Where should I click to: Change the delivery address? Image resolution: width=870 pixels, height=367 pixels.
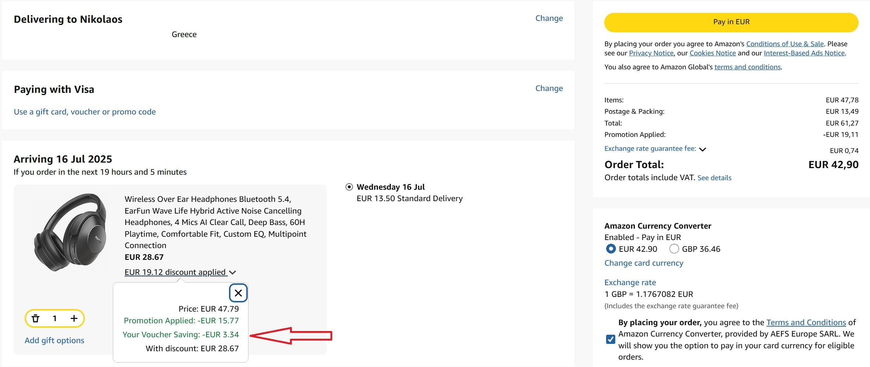549,18
